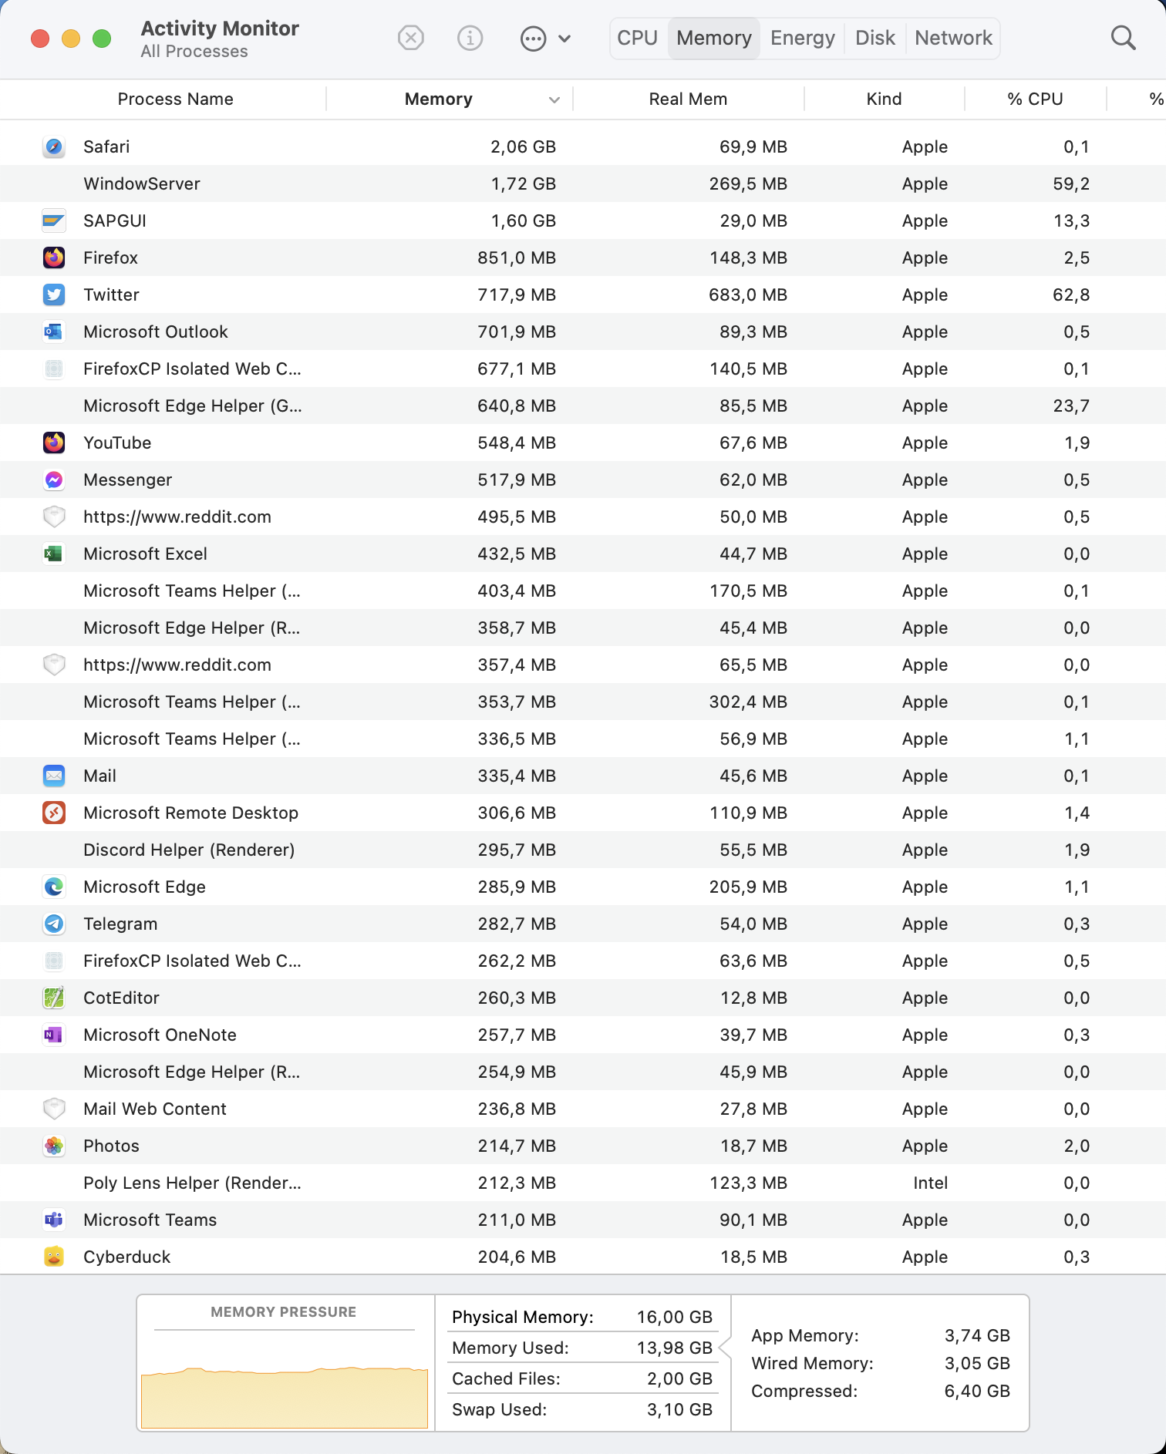Click shield icon of reddit.com 495,5 MB row

pos(54,517)
